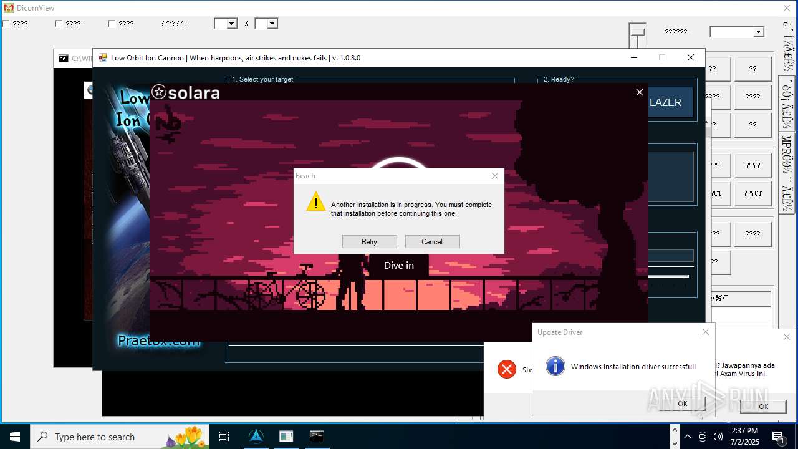Click the volume speaker tray icon
The height and width of the screenshot is (449, 798).
(718, 437)
